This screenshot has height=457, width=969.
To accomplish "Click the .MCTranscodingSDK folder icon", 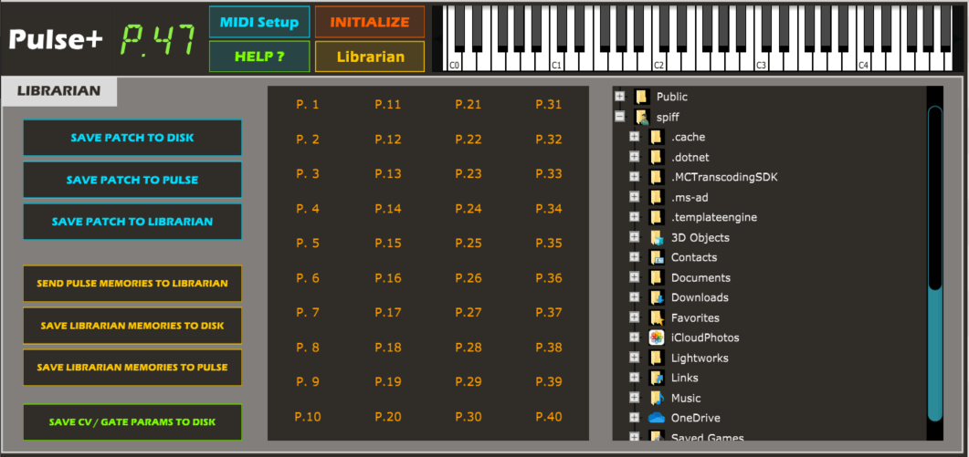I will (656, 177).
